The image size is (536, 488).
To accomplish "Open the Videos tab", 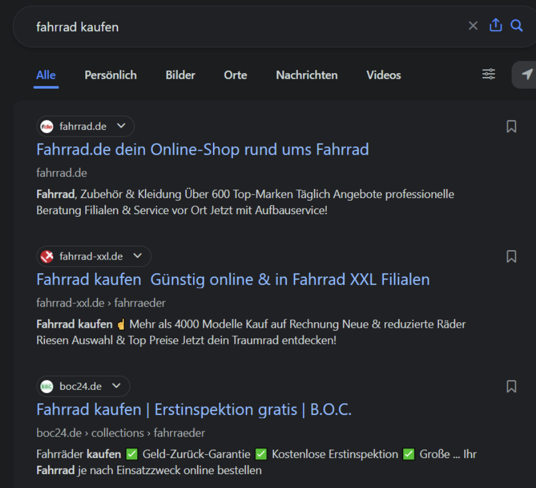I will 383,75.
